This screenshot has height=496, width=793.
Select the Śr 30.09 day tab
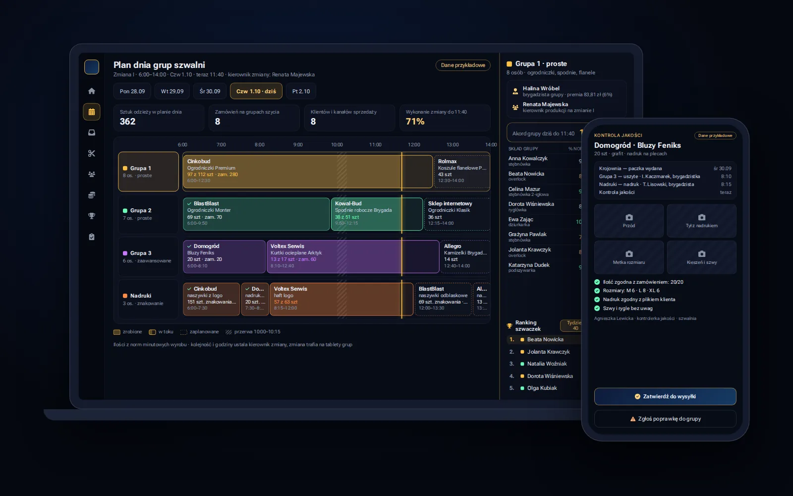[210, 91]
